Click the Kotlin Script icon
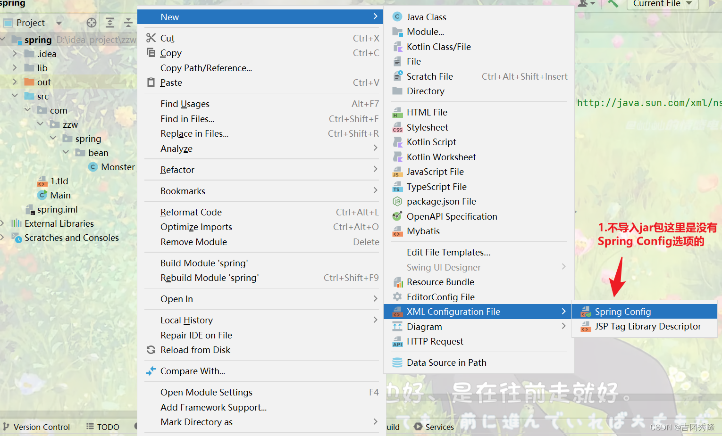The image size is (722, 436). (397, 142)
